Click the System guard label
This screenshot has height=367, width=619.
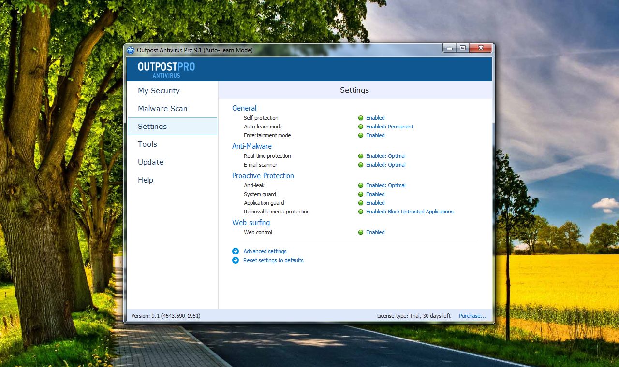click(260, 194)
